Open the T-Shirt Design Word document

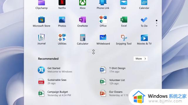tap(113, 70)
